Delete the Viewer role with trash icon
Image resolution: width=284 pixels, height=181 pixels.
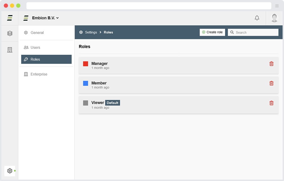271,103
